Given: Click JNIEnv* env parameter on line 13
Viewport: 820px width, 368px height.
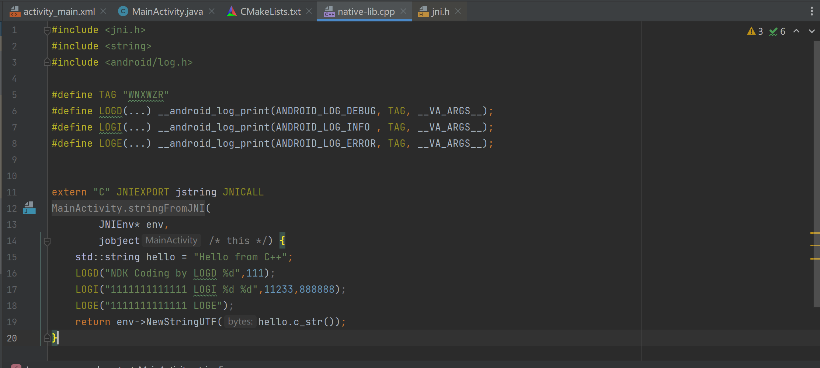Looking at the screenshot, I should 131,225.
